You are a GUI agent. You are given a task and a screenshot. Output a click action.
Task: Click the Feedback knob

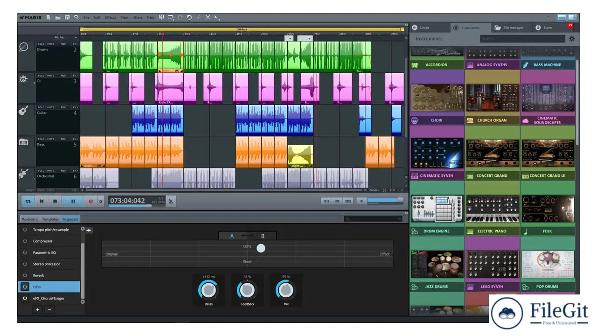pyautogui.click(x=247, y=290)
